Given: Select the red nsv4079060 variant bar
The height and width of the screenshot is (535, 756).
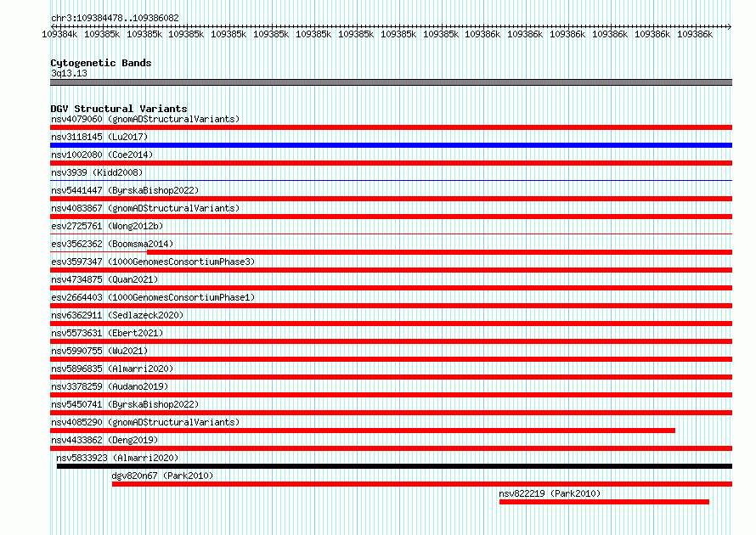Looking at the screenshot, I should tap(391, 127).
